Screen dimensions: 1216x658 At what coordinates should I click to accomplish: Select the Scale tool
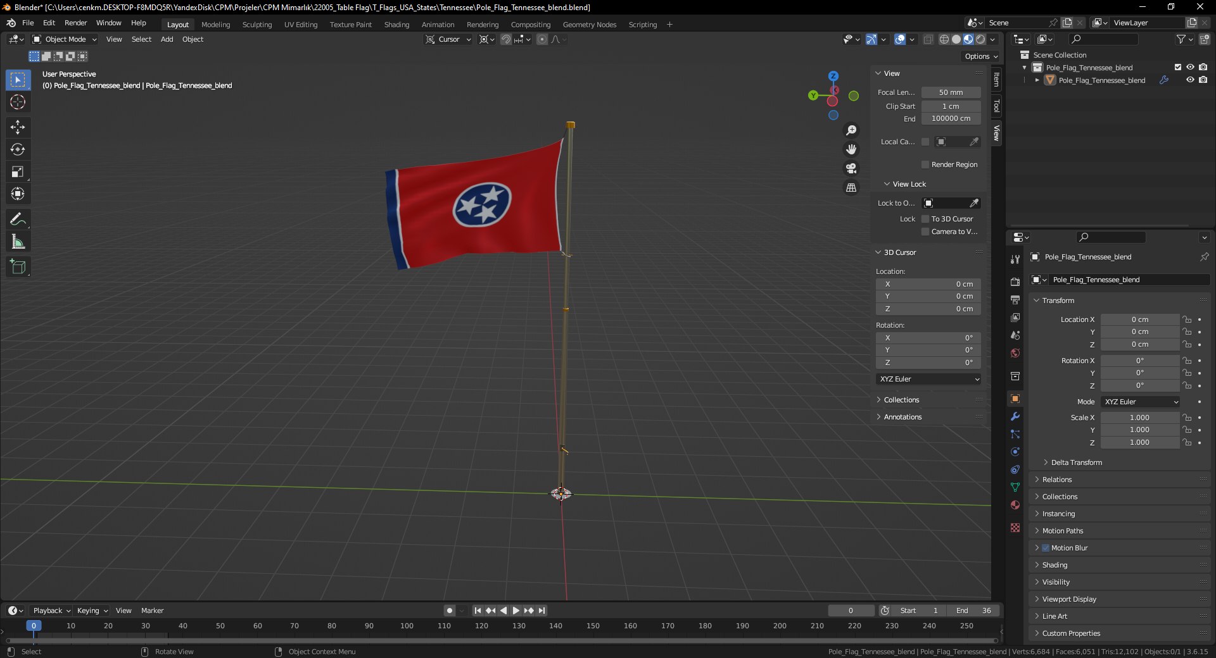coord(18,171)
